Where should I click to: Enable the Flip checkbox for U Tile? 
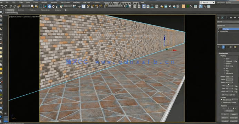[235, 86]
